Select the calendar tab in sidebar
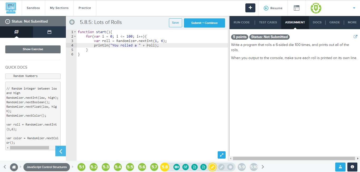 49,32
